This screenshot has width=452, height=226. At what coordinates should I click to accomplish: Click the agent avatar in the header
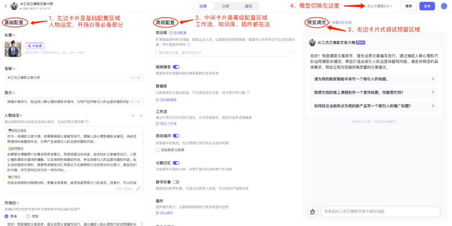click(14, 6)
